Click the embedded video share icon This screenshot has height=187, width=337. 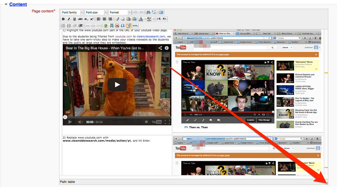[160, 48]
